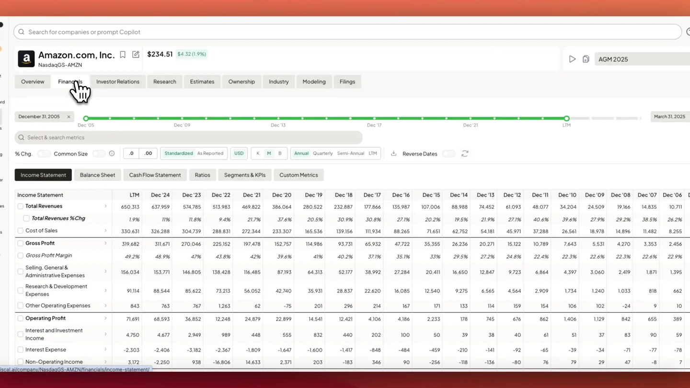
Task: Click the info icon next to Common Size
Action: [112, 154]
